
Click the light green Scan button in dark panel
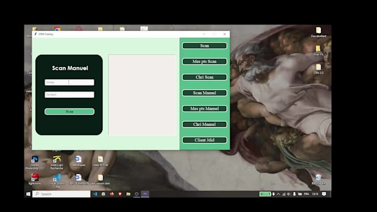[69, 111]
